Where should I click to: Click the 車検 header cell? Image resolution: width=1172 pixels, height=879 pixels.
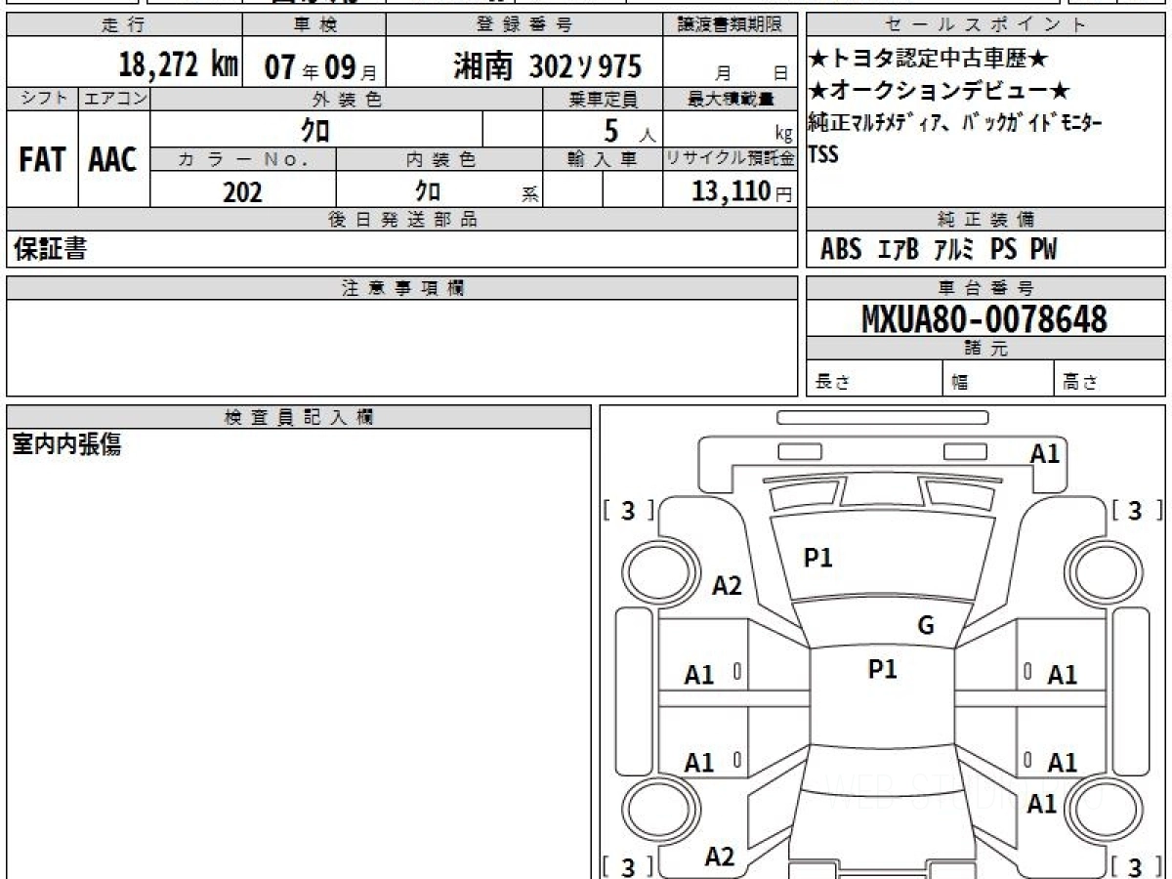[314, 25]
